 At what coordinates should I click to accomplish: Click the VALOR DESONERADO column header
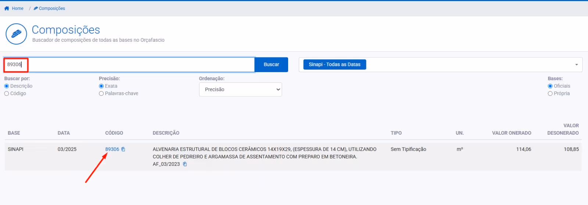563,129
